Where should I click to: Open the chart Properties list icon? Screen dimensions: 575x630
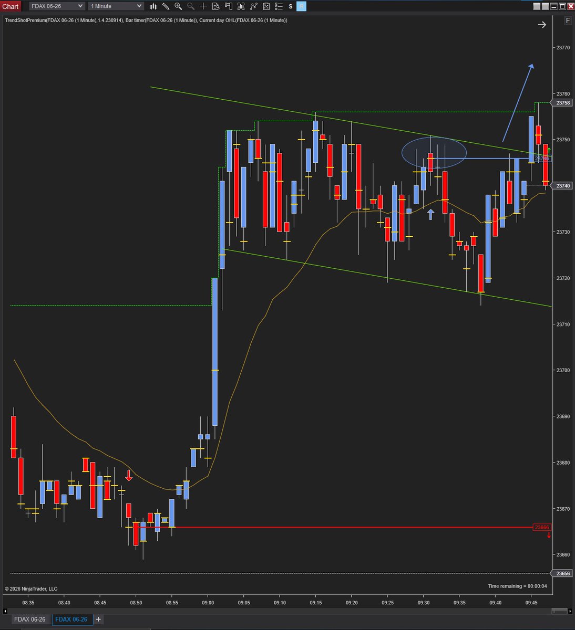pos(279,6)
